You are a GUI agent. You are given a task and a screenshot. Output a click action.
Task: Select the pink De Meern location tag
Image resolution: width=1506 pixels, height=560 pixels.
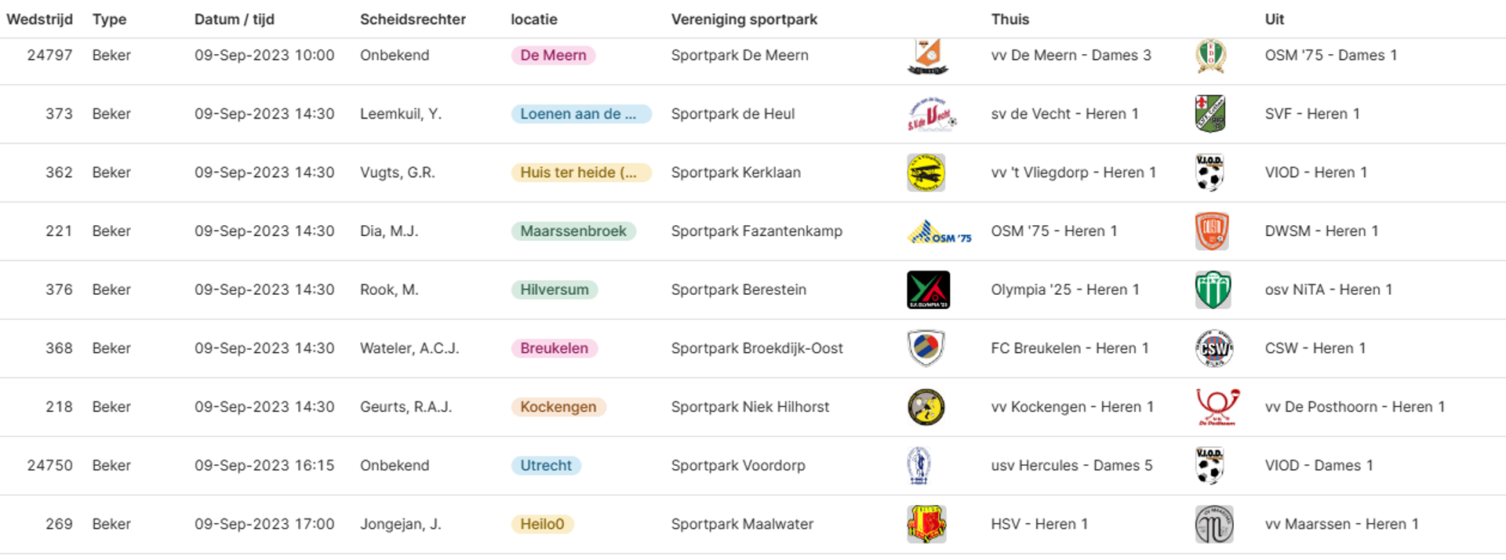click(x=553, y=56)
